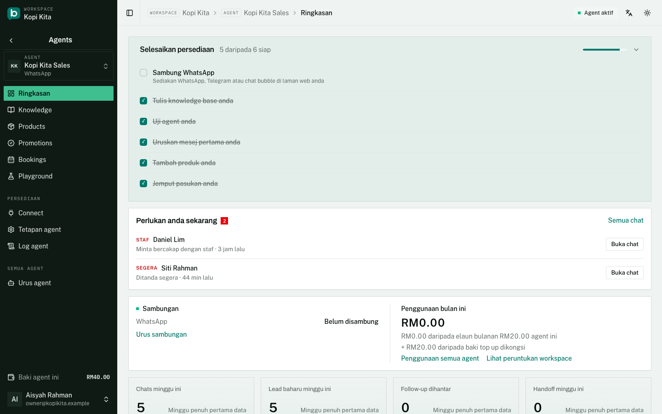Open chat with Daniel Lim
The height and width of the screenshot is (414, 662).
pyautogui.click(x=624, y=244)
